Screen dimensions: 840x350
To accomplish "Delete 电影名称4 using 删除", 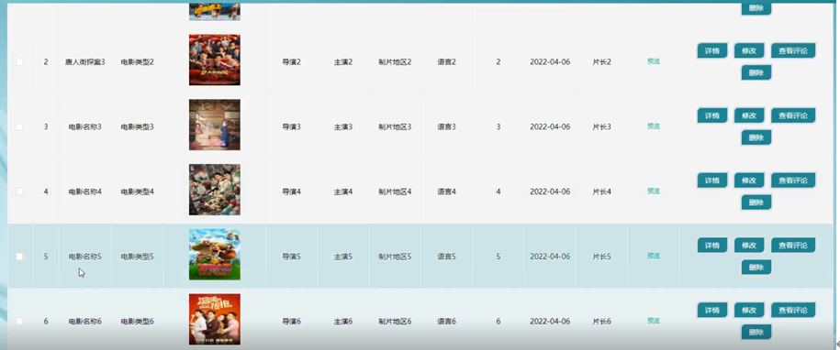I will pos(756,202).
